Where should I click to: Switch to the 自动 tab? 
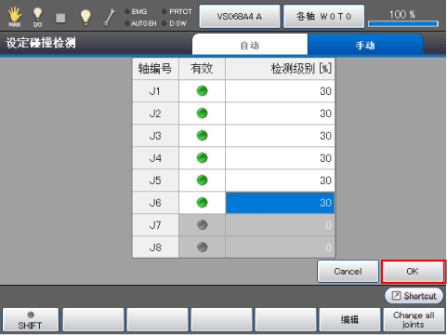[x=250, y=45]
